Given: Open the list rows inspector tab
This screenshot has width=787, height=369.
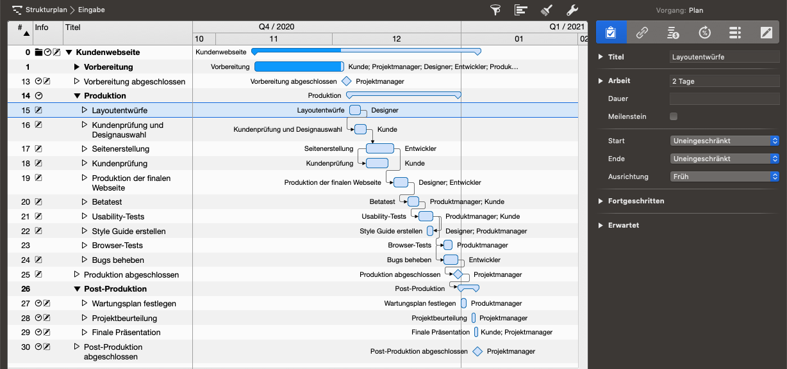Looking at the screenshot, I should pos(735,33).
